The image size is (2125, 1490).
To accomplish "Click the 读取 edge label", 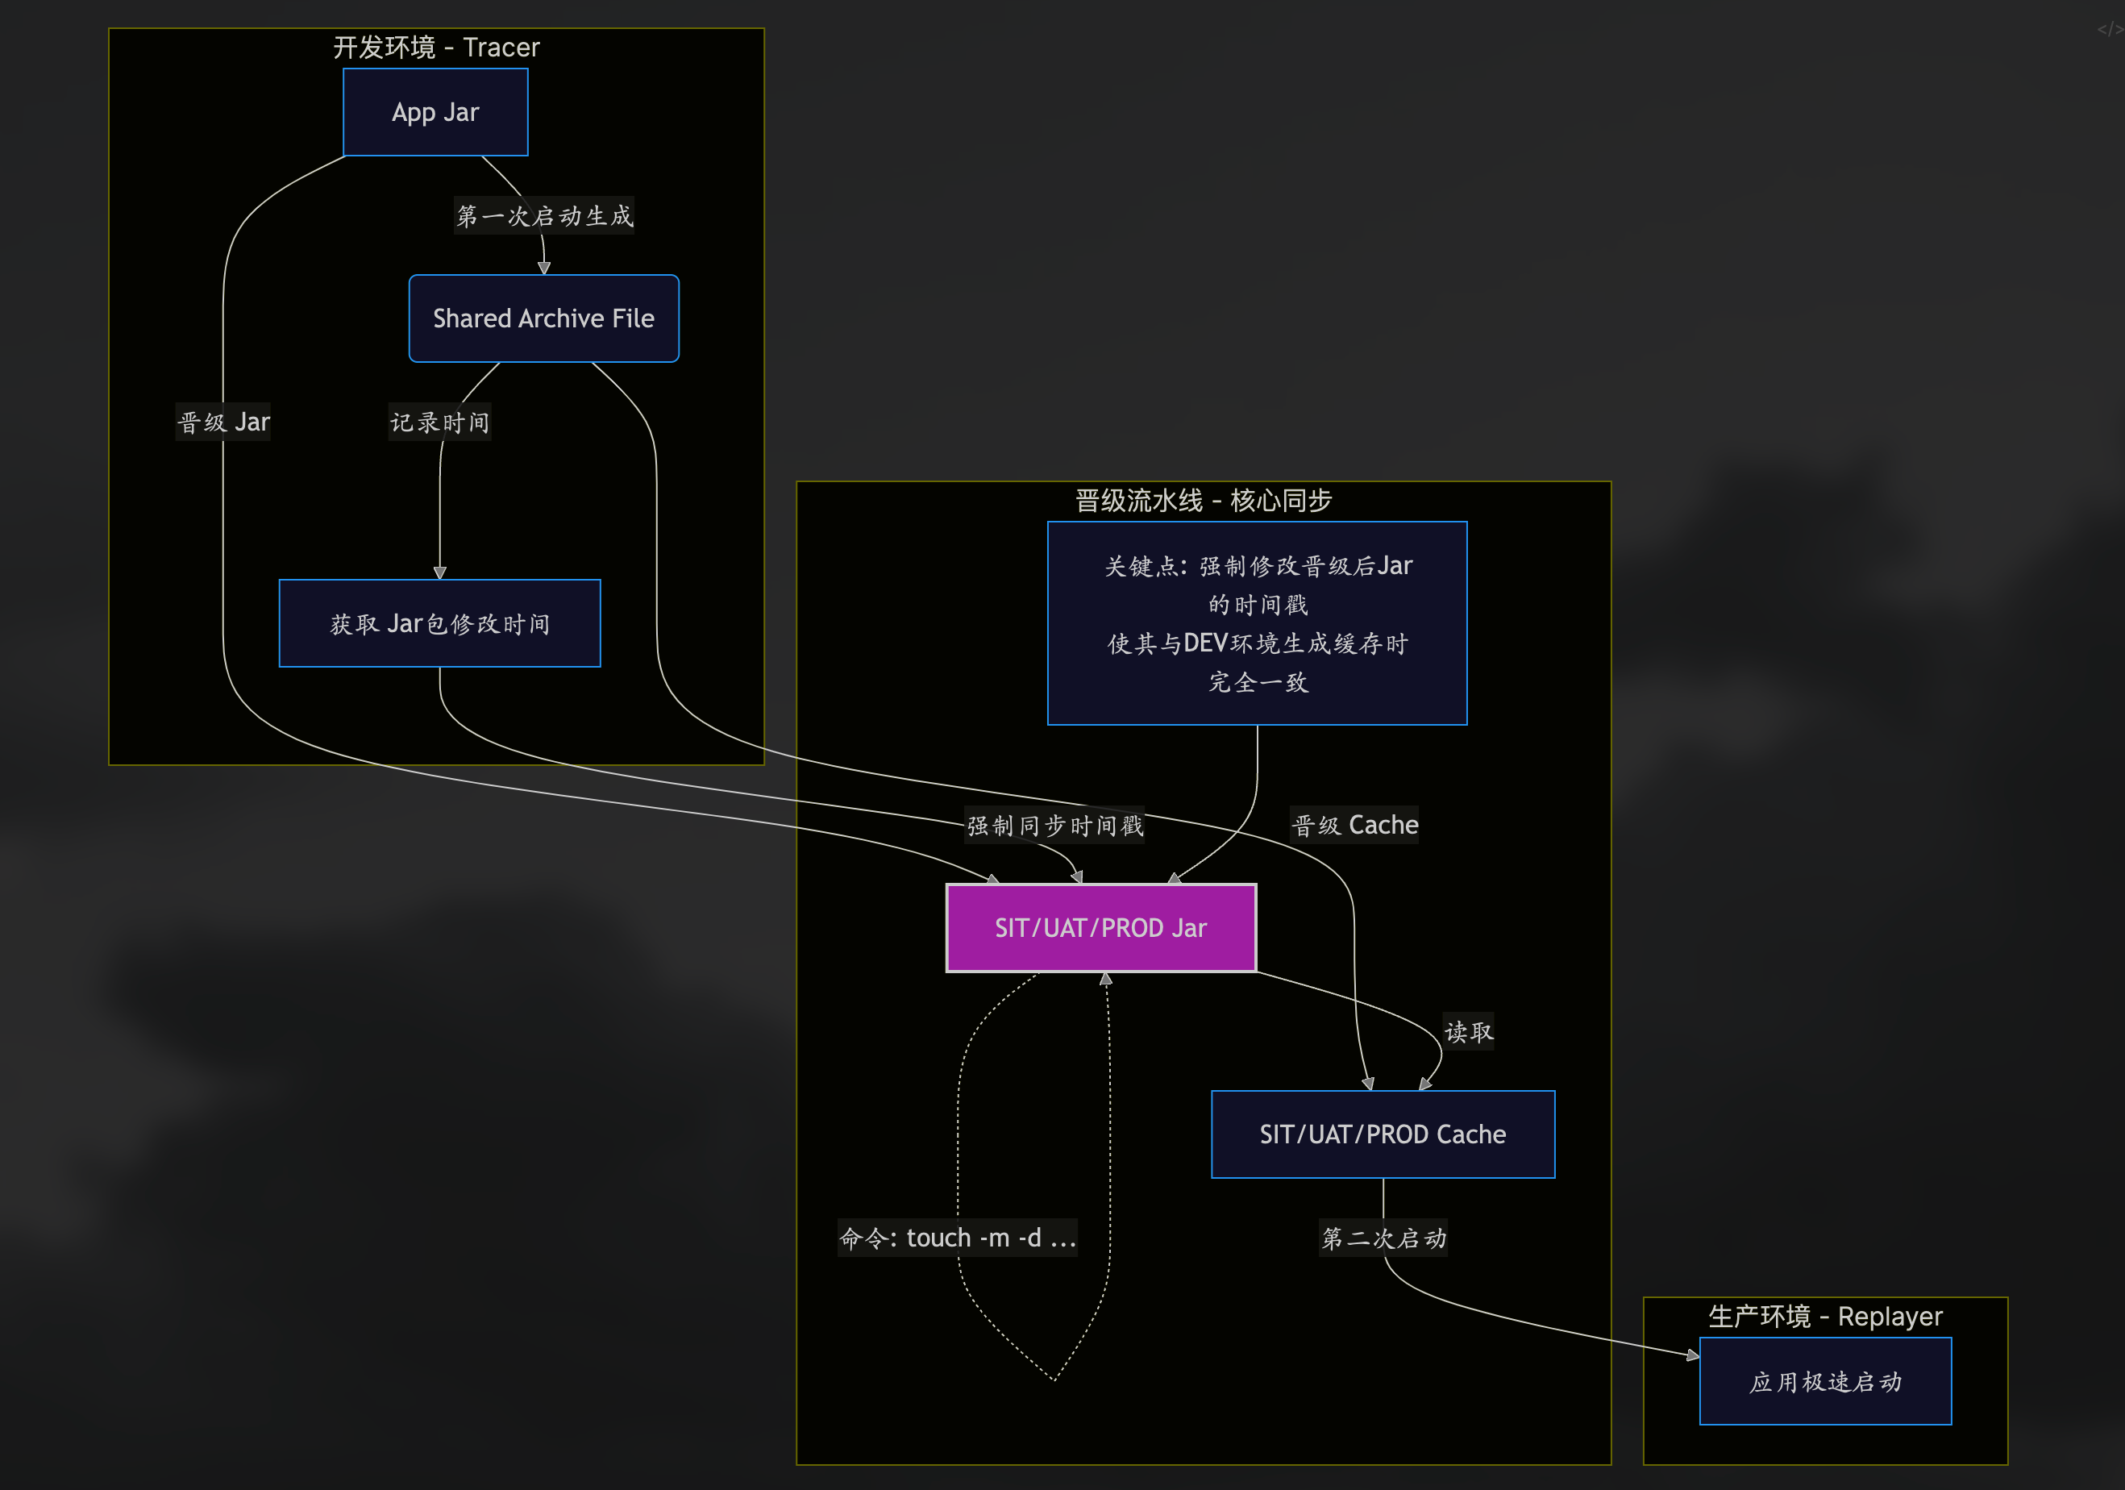I will tap(1469, 1032).
